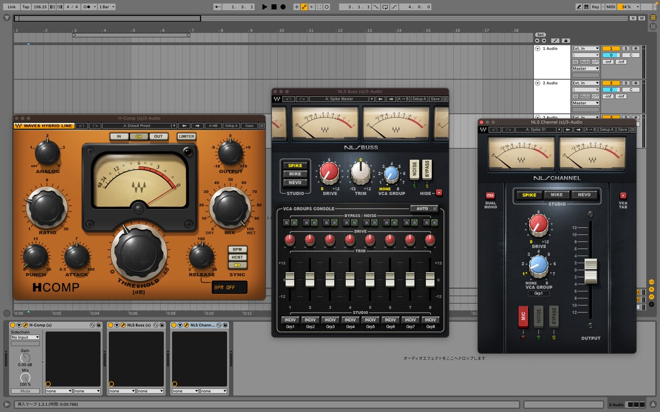Toggle the metronome in the top bar
This screenshot has height=412, width=660.
click(87, 7)
